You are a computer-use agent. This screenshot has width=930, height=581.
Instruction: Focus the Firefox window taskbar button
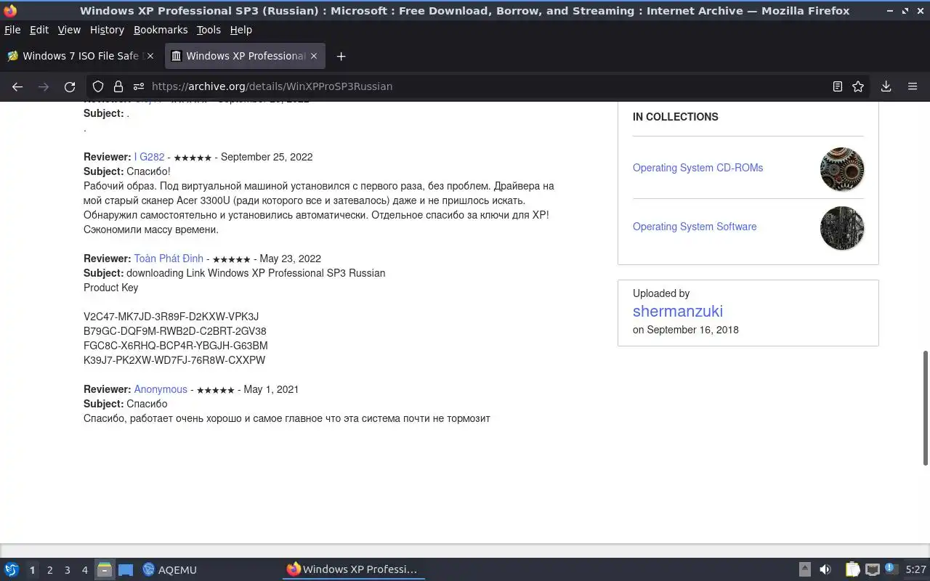tap(354, 569)
